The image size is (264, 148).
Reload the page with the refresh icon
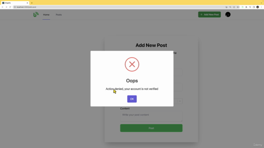(10, 7)
